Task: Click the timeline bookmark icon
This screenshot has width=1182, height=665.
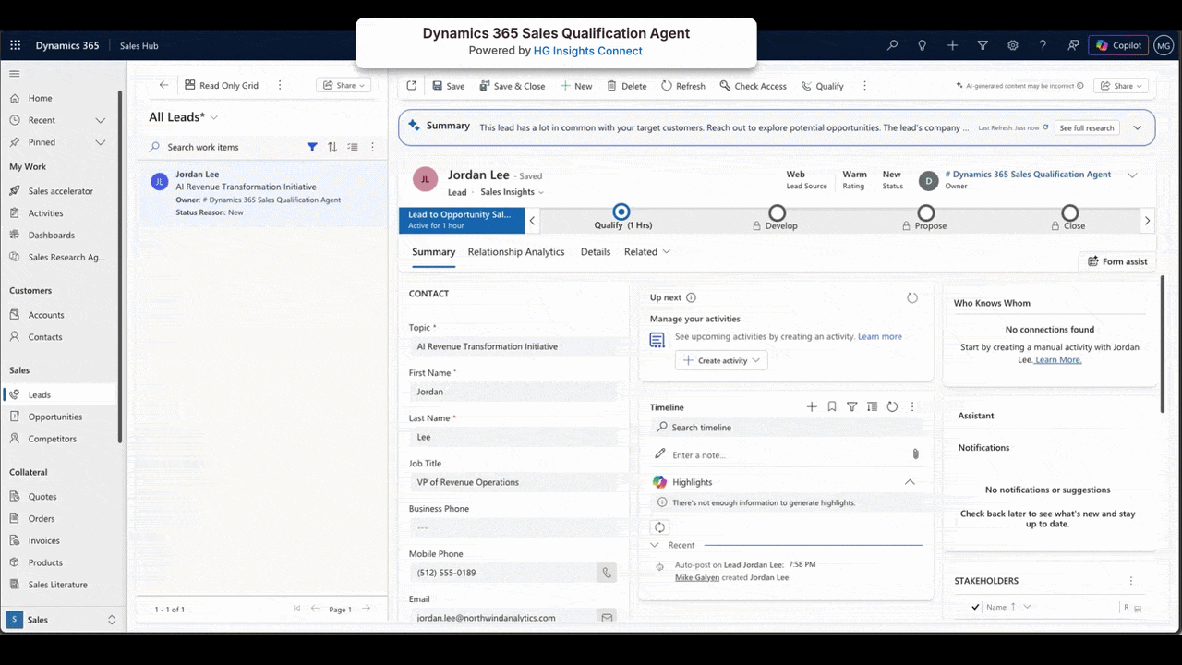Action: tap(832, 406)
